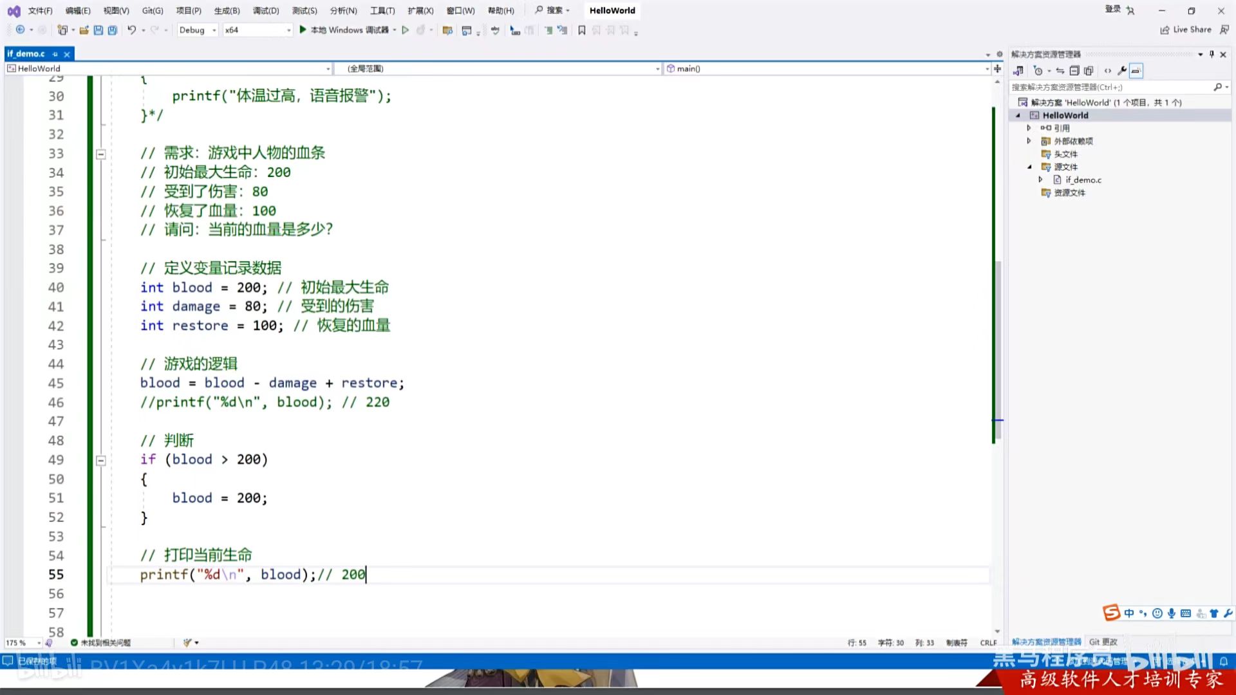The image size is (1236, 695).
Task: Switch to 解决方案资源管理器 bottom tab
Action: [x=1046, y=642]
